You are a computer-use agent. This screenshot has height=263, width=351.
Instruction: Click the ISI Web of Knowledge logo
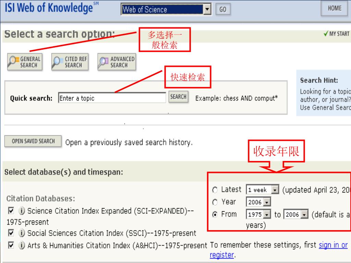coord(51,8)
